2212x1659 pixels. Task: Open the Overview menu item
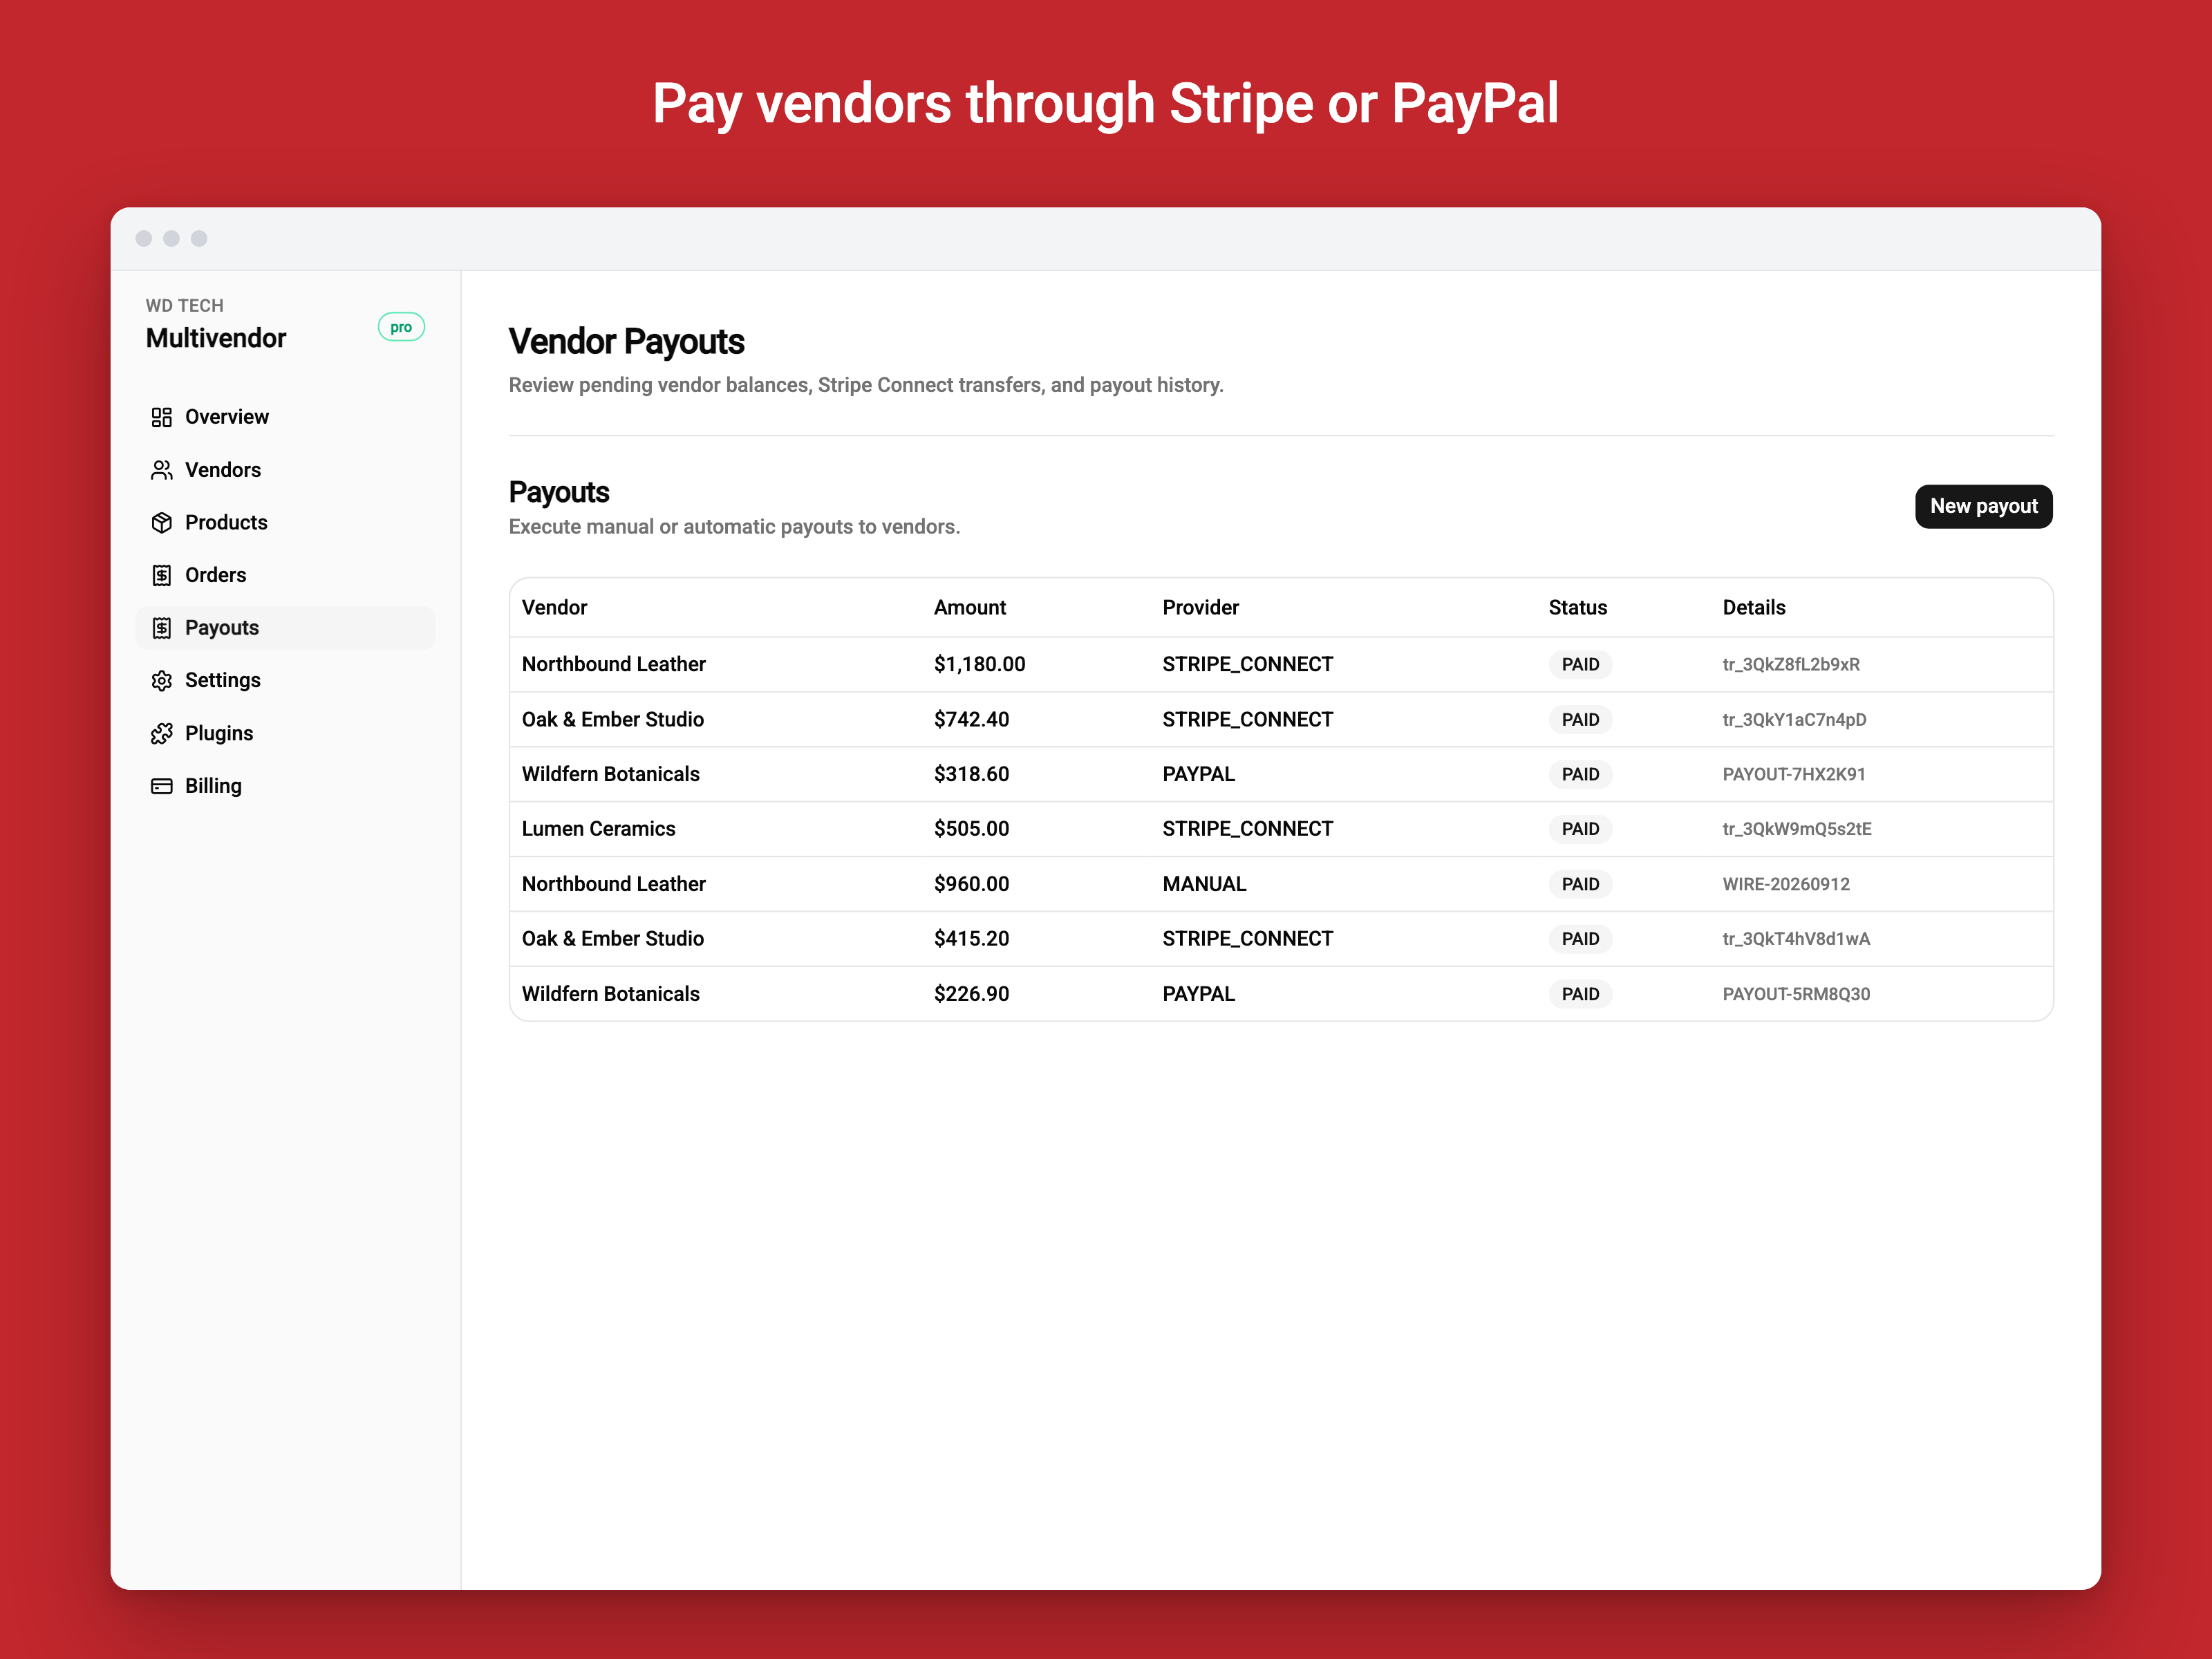tap(285, 417)
